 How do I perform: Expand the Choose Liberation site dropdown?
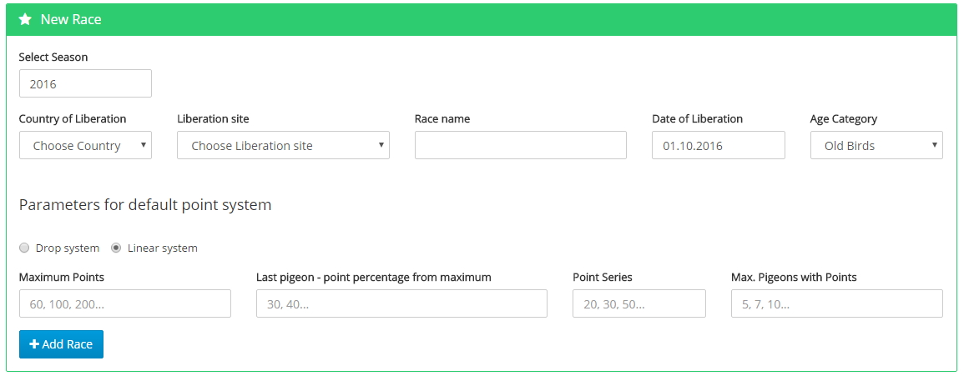[x=283, y=145]
